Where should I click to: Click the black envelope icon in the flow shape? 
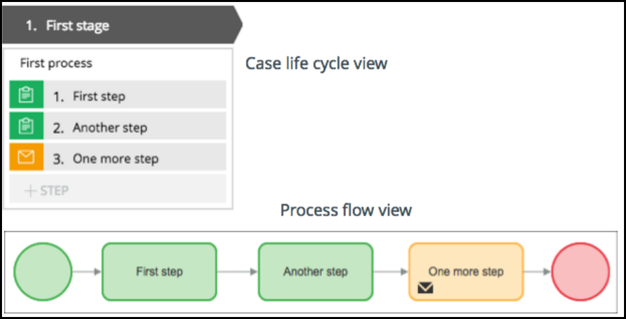[425, 288]
